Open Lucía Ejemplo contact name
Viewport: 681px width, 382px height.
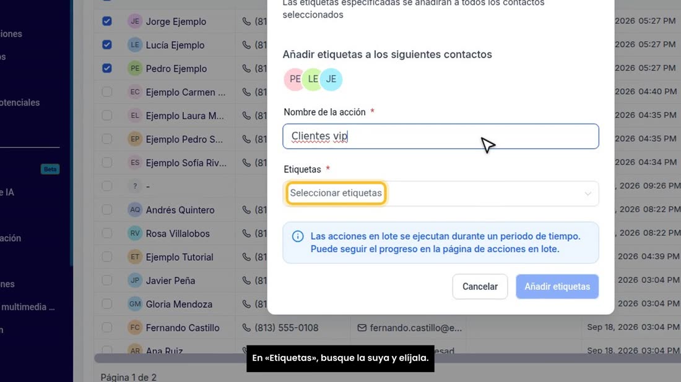[175, 45]
